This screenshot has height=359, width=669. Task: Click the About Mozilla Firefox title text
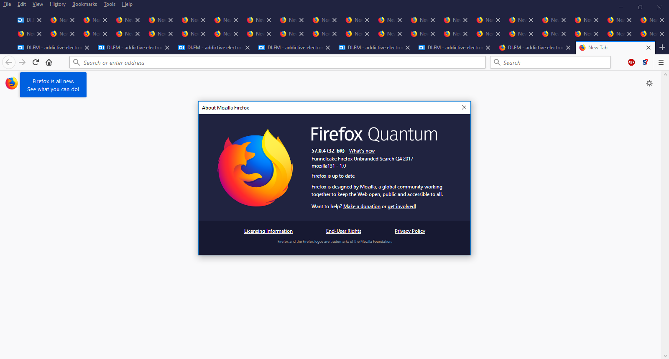click(x=225, y=108)
